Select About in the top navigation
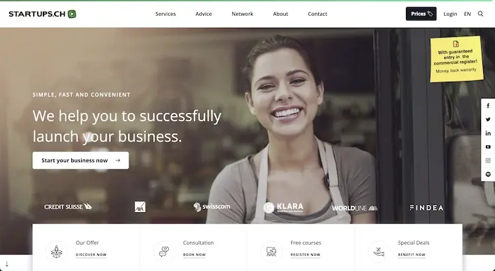 [280, 14]
